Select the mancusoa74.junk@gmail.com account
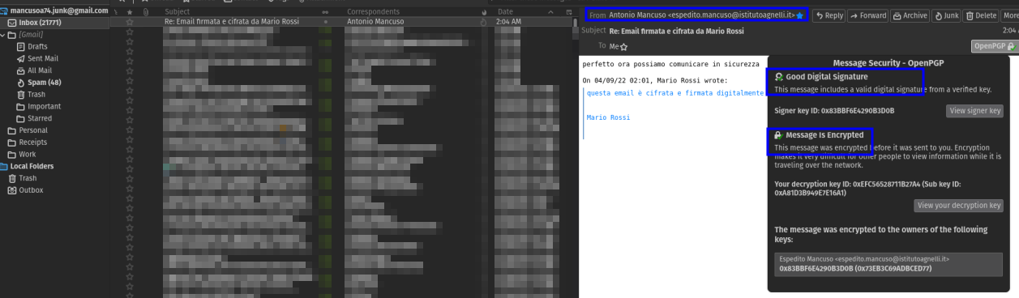 pos(54,11)
